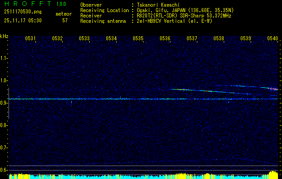This screenshot has width=282, height=179.
Task: Select the 1.0 kHz axis label
Action: (x=4, y=81)
